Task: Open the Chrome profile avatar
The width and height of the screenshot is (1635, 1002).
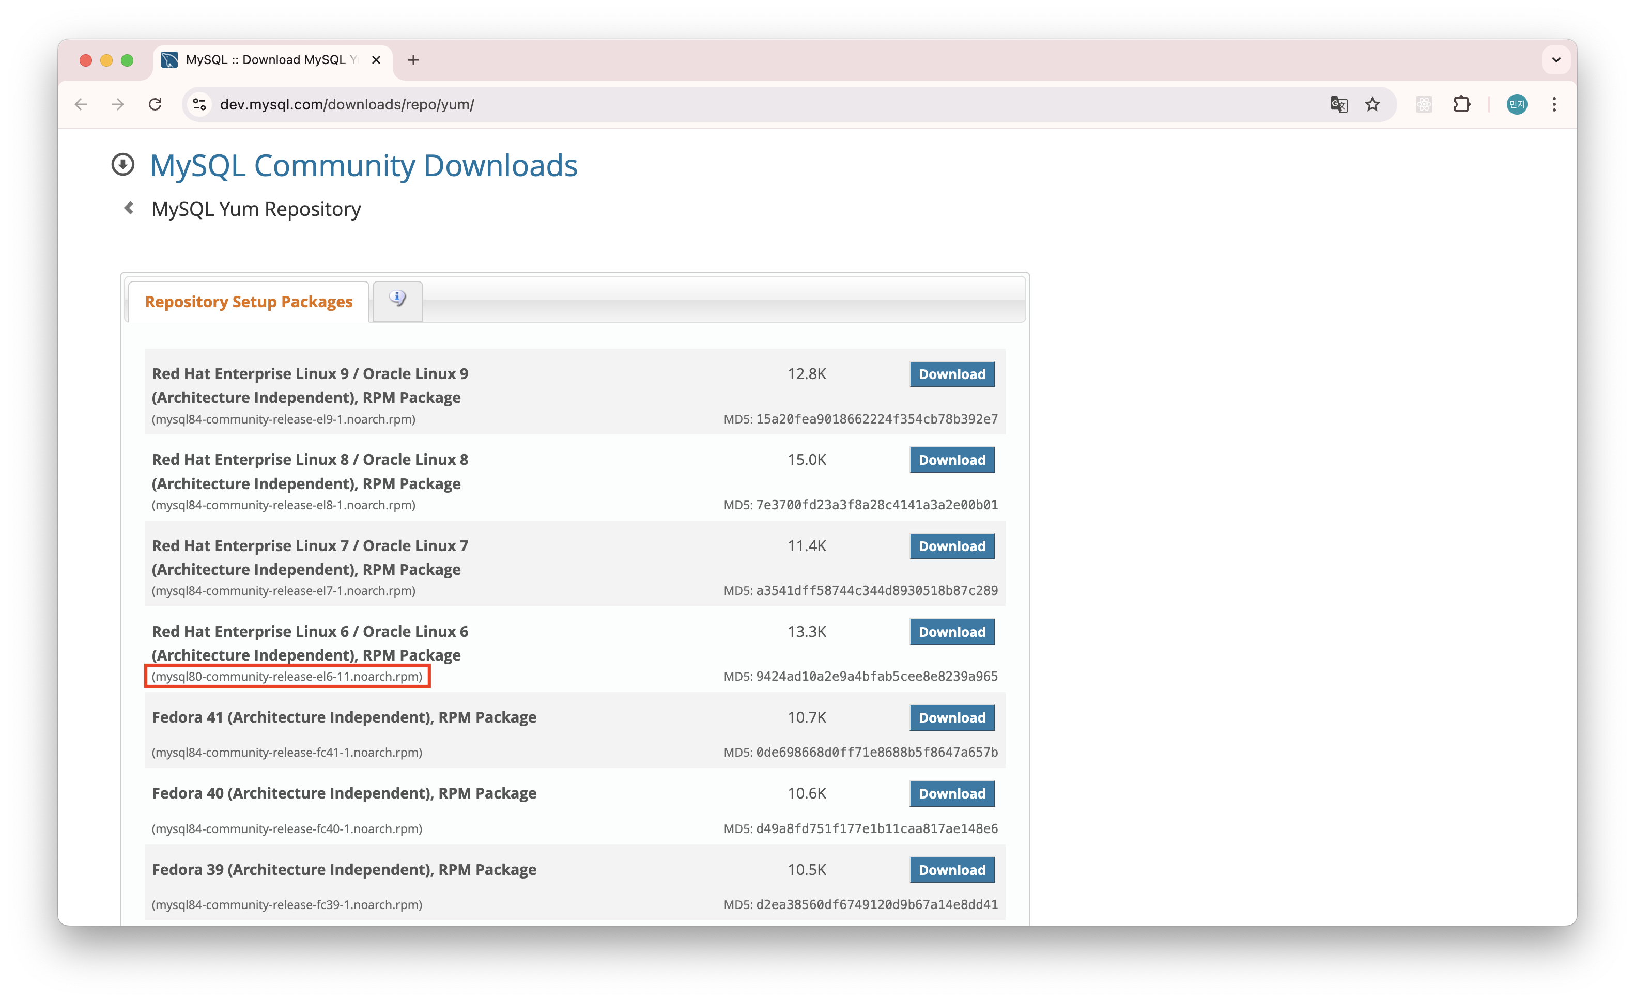Action: coord(1517,105)
